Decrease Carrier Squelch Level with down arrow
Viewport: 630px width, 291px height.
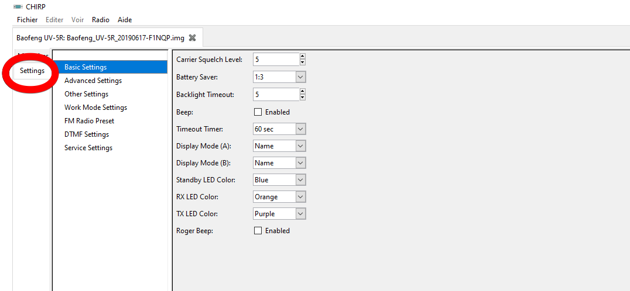303,63
